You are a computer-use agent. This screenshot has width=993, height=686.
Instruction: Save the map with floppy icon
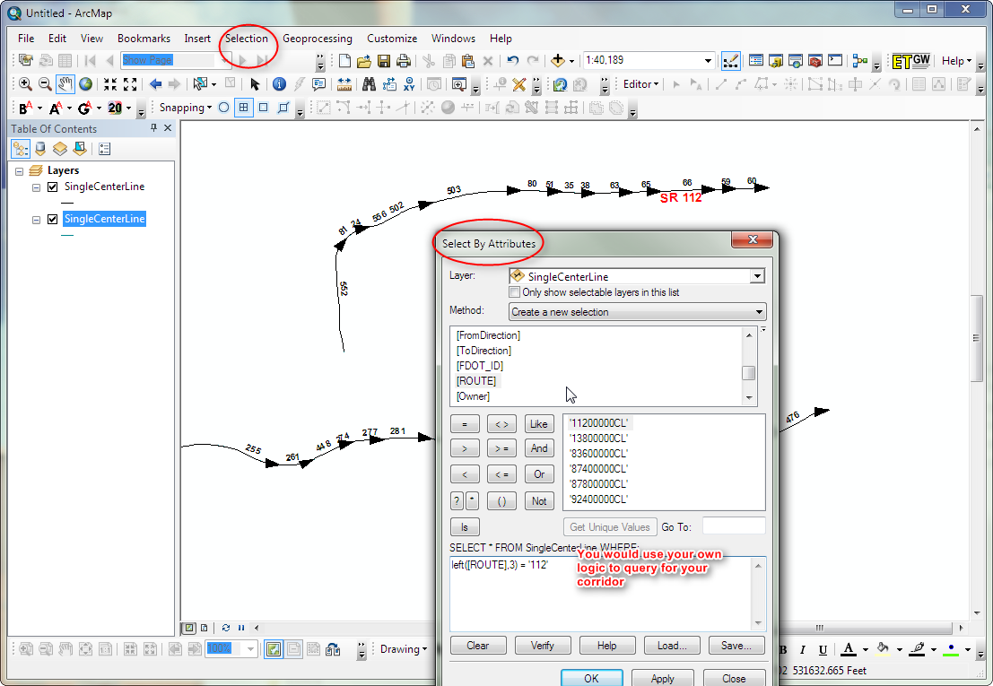coord(383,61)
